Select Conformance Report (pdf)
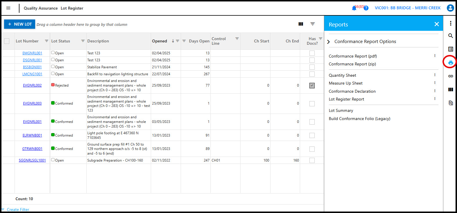Screen dimensions: 457x213 353,56
